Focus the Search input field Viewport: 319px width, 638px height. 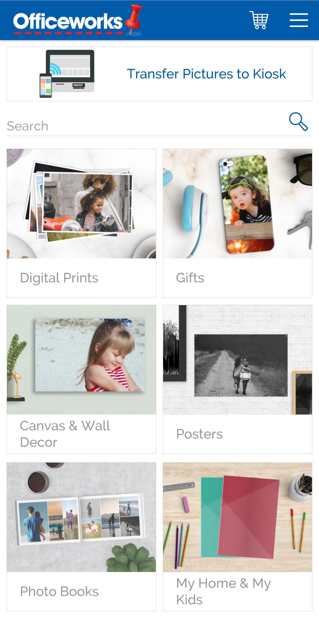click(x=146, y=126)
